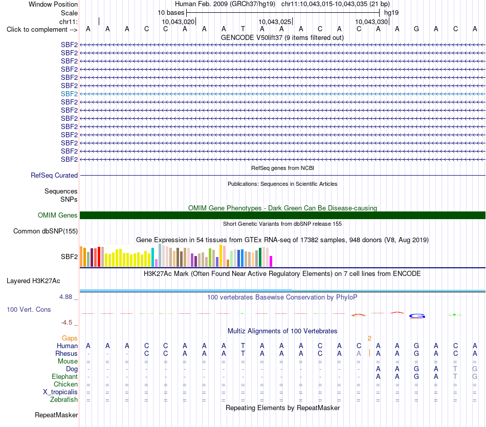Image resolution: width=486 pixels, height=427 pixels.
Task: Click the '10 bases' scale text
Action: pyautogui.click(x=171, y=13)
